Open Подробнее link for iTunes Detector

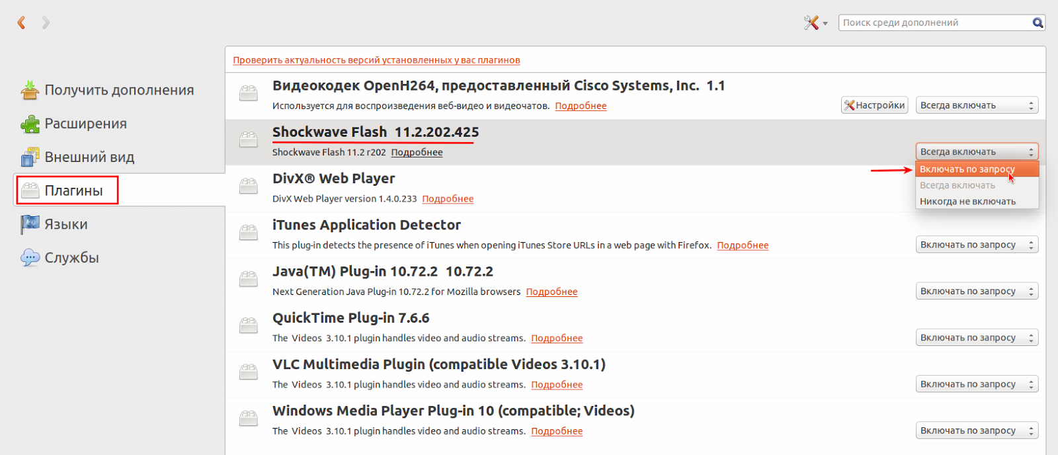pos(743,245)
